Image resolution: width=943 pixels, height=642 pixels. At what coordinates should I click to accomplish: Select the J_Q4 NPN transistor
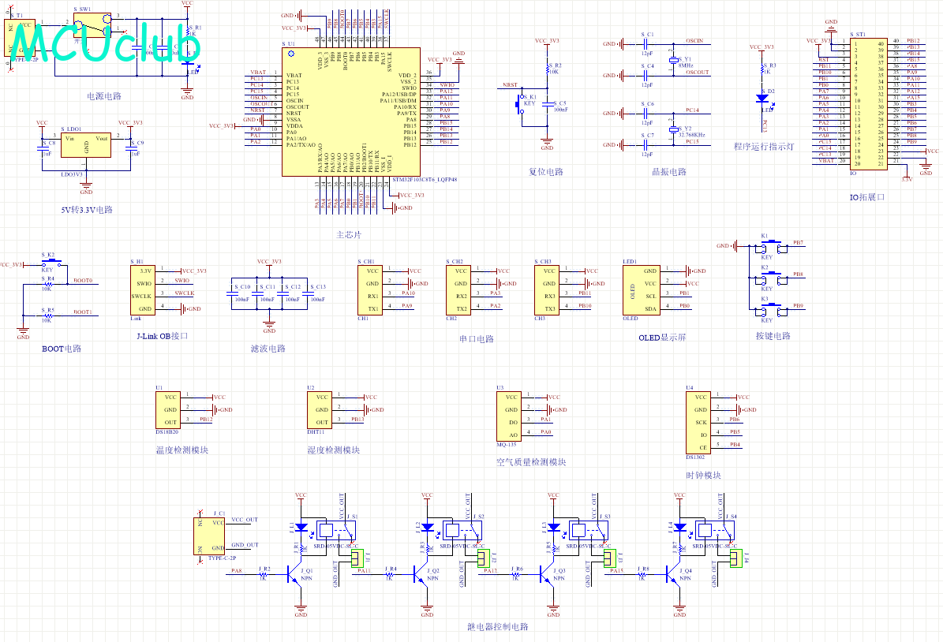click(674, 575)
